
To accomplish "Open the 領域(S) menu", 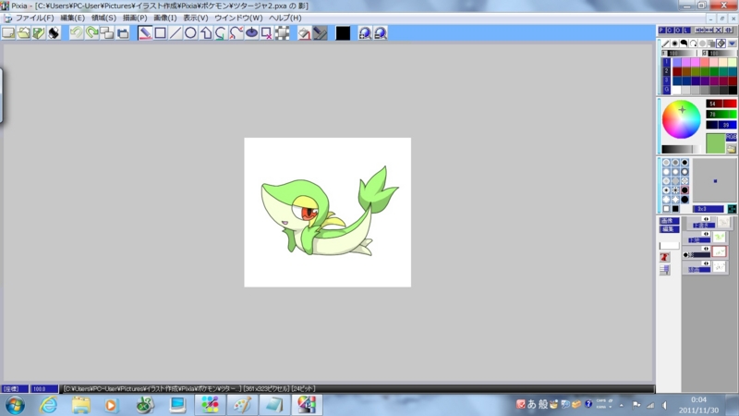I will [103, 18].
